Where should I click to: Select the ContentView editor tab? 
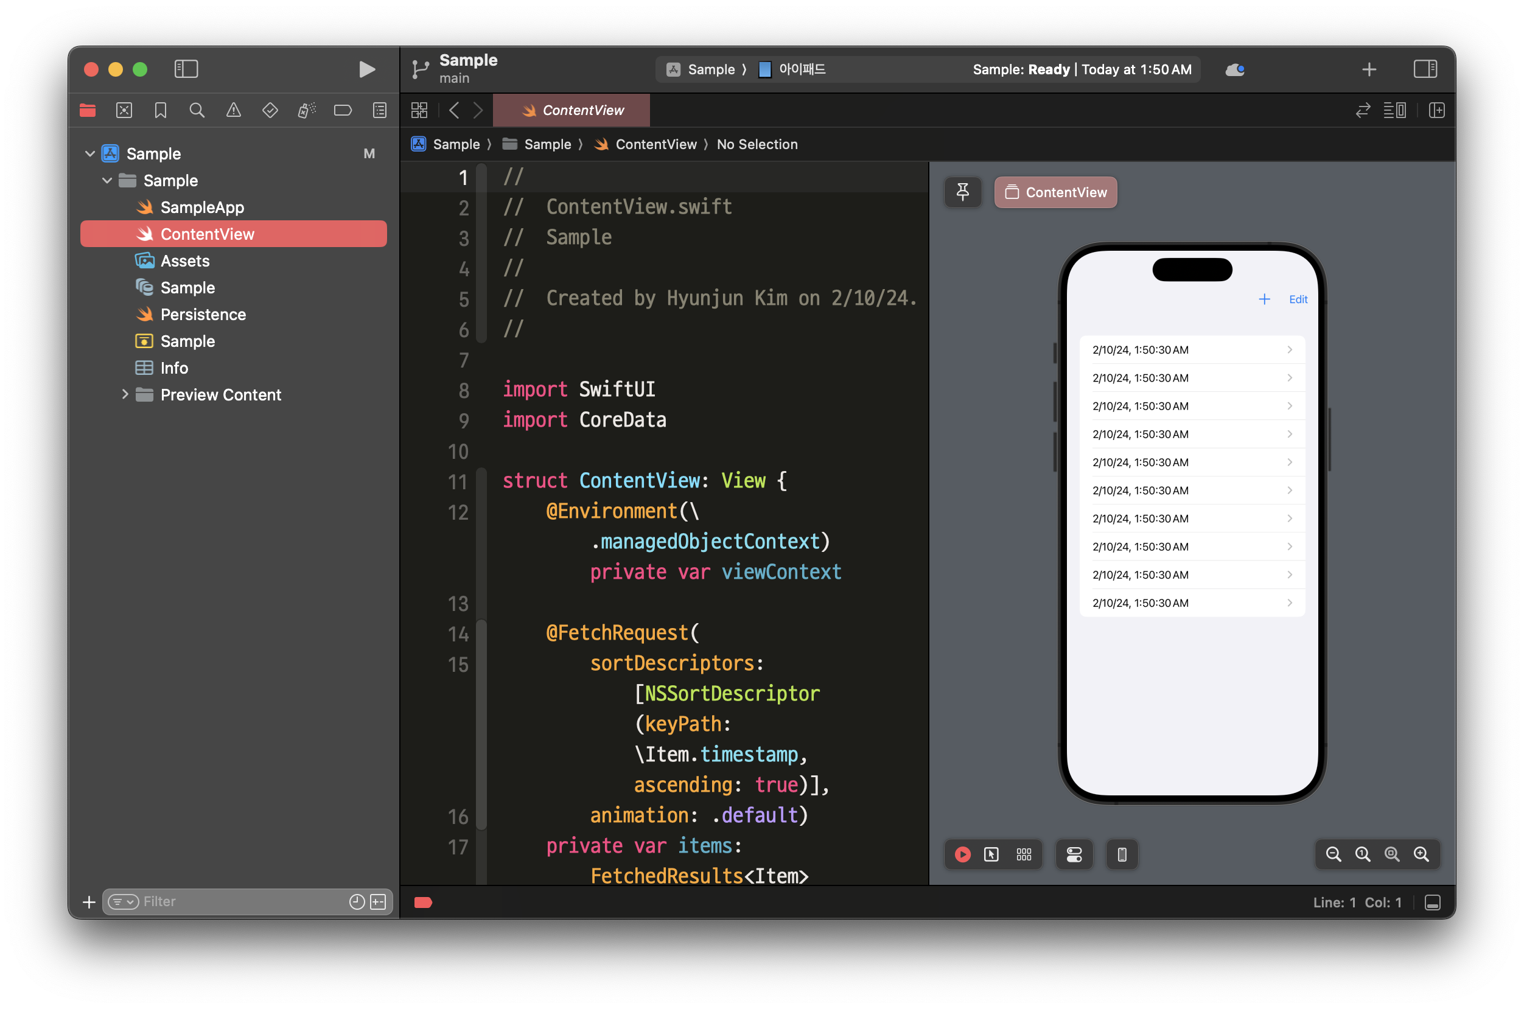(x=571, y=110)
